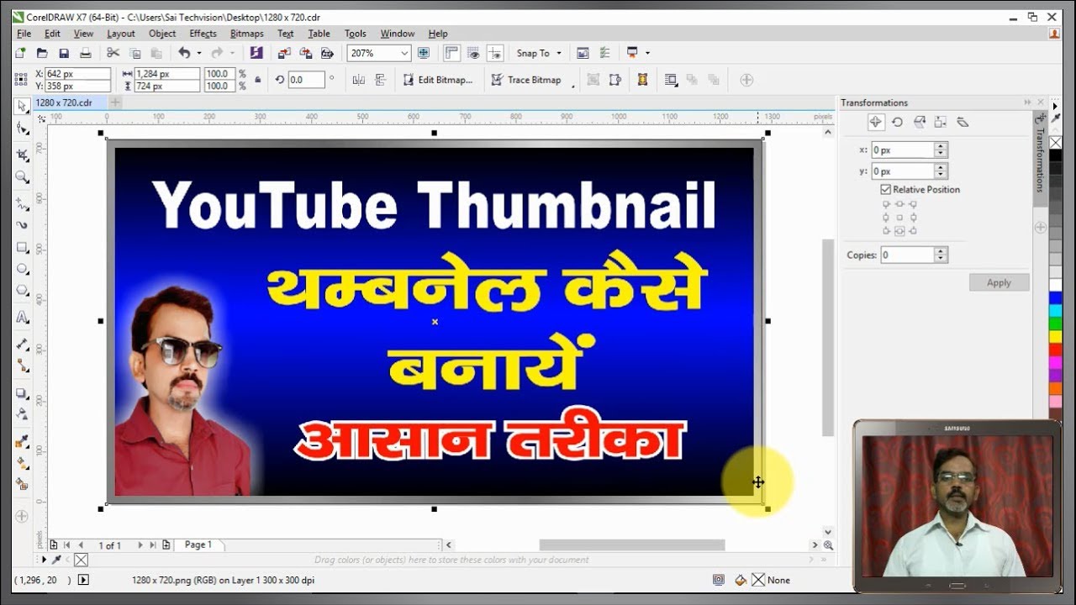Select the Interactive Fill tool
The image size is (1076, 605).
coord(22,463)
